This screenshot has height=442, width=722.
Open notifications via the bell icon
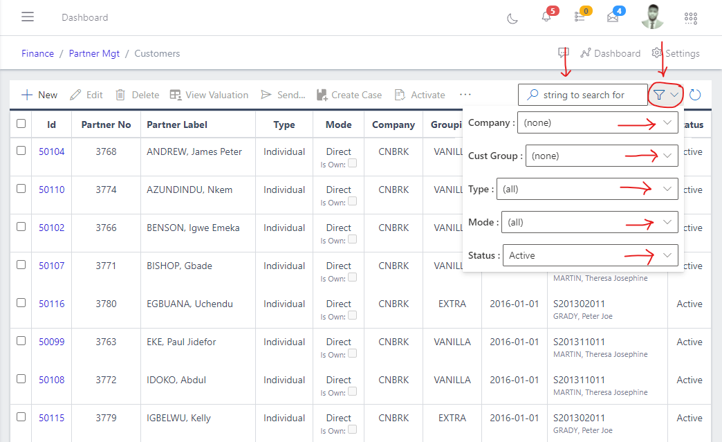pyautogui.click(x=546, y=19)
